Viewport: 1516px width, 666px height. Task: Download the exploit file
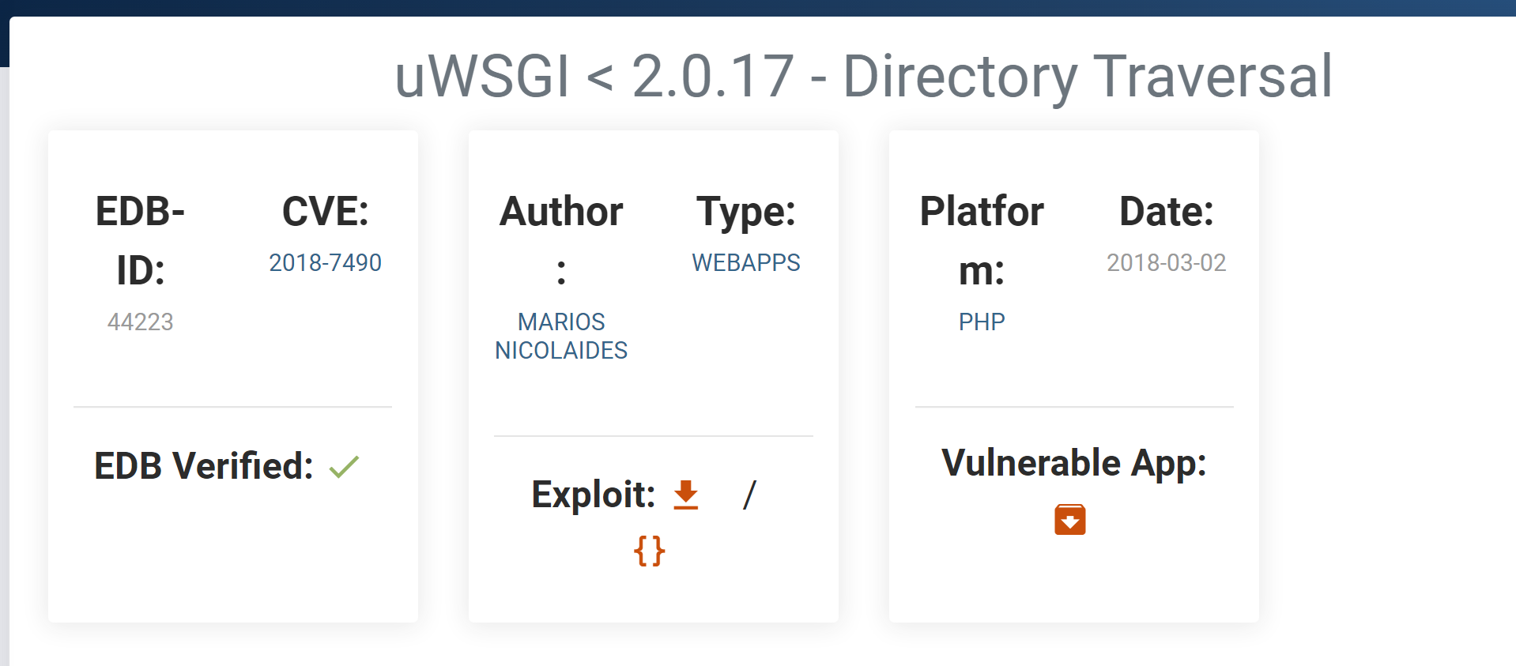pos(685,495)
